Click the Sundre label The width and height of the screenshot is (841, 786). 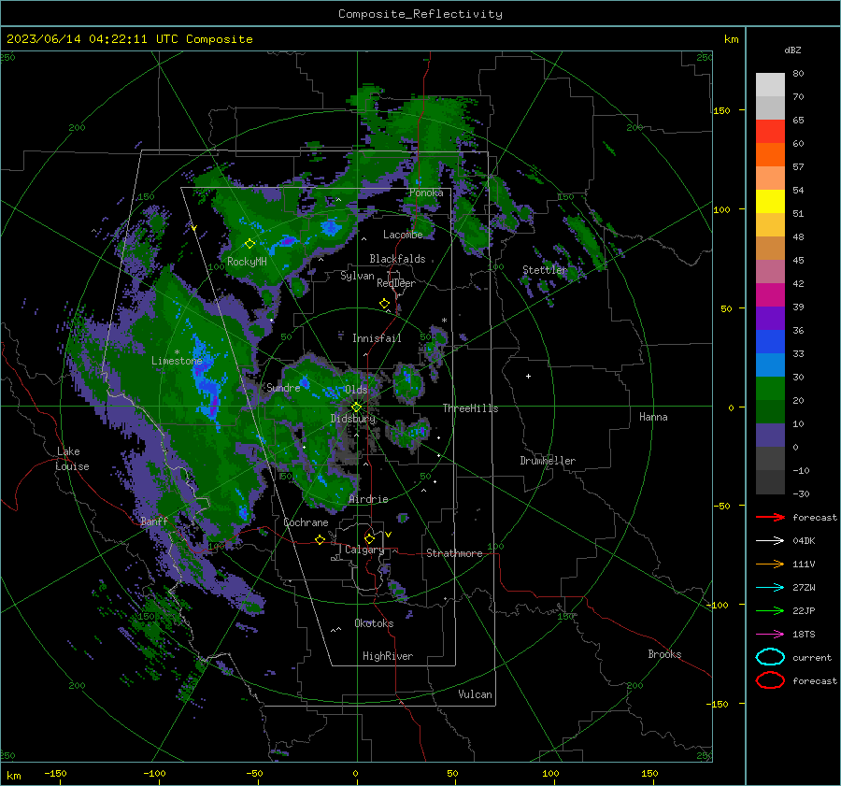click(283, 388)
